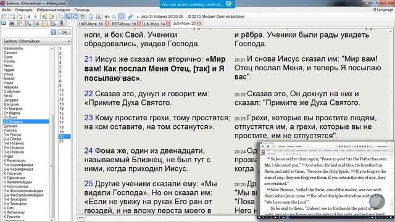395x222 pixels.
Task: Open the Помощь menu
Action: [82, 10]
